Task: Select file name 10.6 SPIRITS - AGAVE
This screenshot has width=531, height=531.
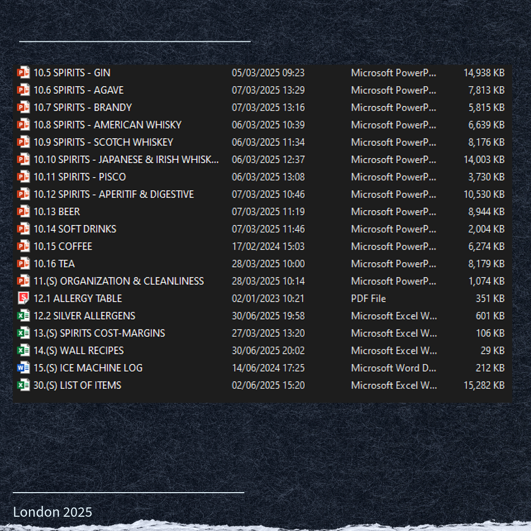Action: [x=79, y=90]
